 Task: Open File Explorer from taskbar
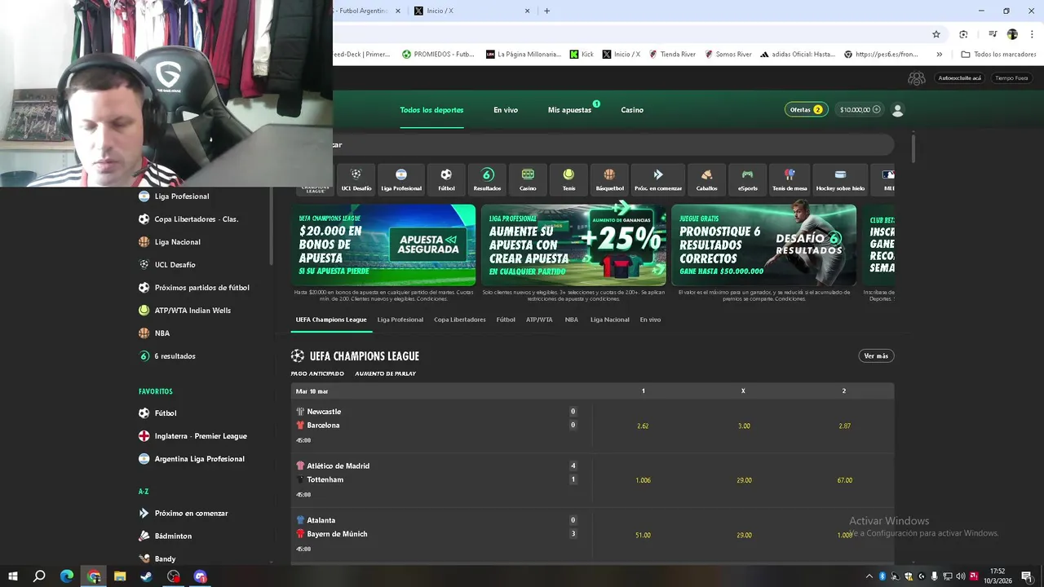[x=120, y=576]
